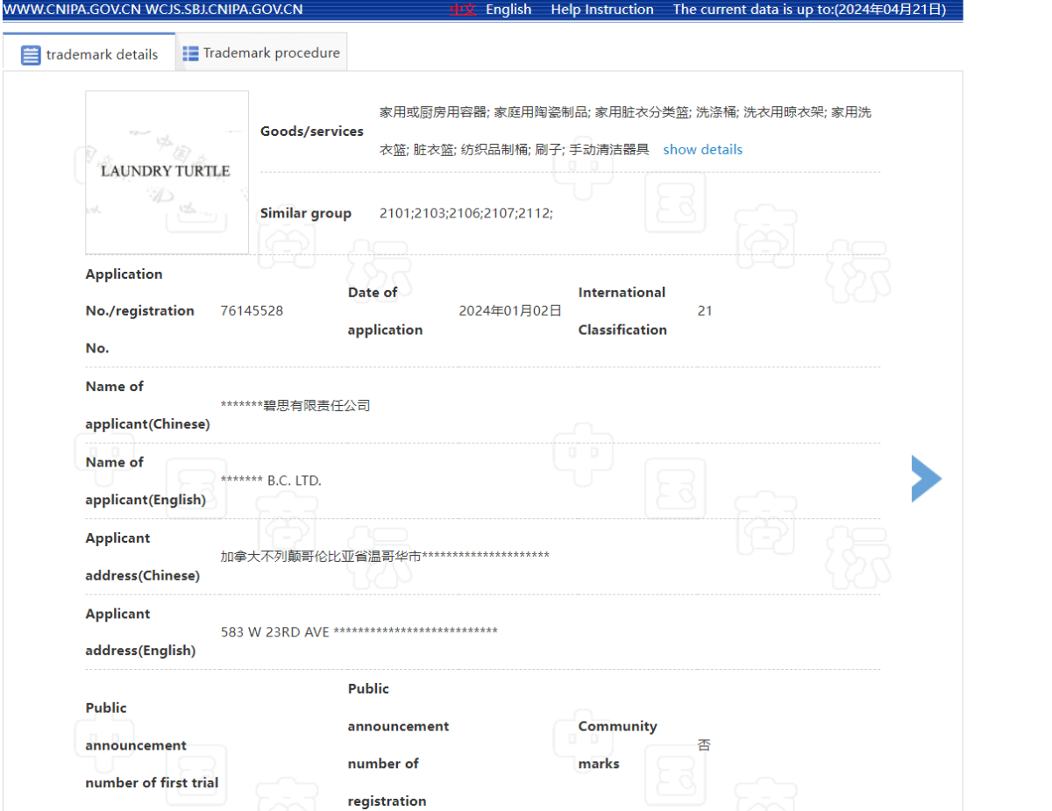
Task: Click the International Classification label
Action: tap(622, 310)
